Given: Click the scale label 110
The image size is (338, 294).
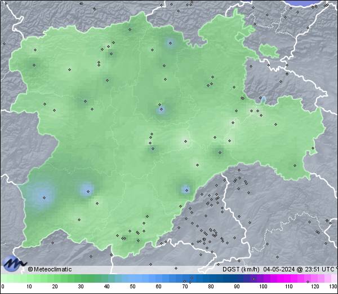Looking at the screenshot, I should click(x=289, y=287).
